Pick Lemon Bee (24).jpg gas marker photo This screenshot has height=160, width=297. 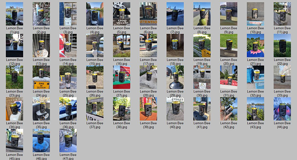[x=41, y=77]
